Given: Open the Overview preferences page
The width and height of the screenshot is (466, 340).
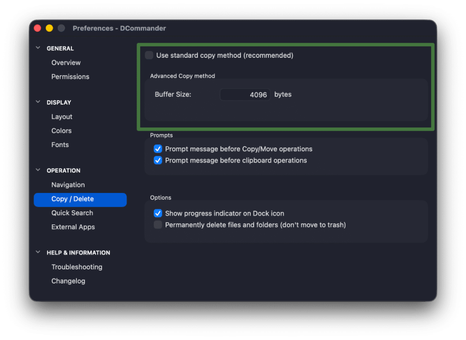Looking at the screenshot, I should pyautogui.click(x=66, y=62).
